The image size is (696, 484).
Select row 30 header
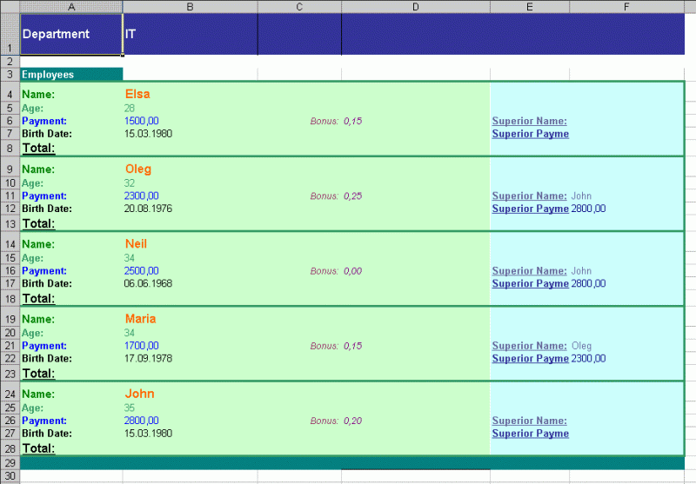10,476
